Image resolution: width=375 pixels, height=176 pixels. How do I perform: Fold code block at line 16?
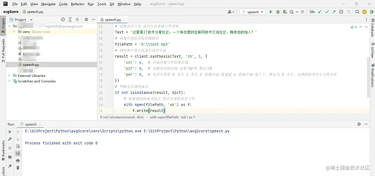113,56
